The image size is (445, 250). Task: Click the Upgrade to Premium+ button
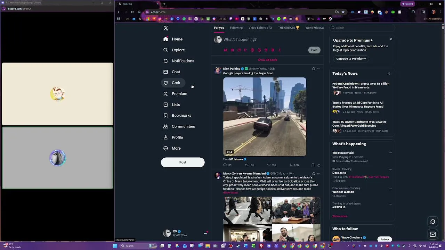[x=351, y=59]
